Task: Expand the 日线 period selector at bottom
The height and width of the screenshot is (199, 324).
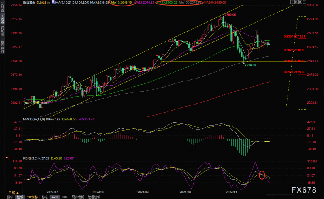Action: [x=13, y=193]
